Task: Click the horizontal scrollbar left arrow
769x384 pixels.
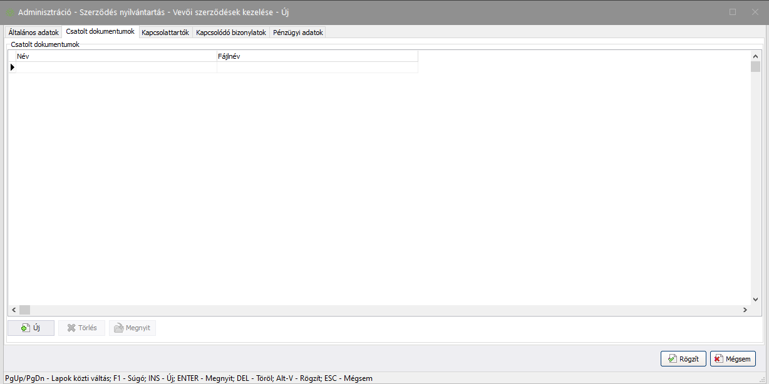Action: (13, 310)
